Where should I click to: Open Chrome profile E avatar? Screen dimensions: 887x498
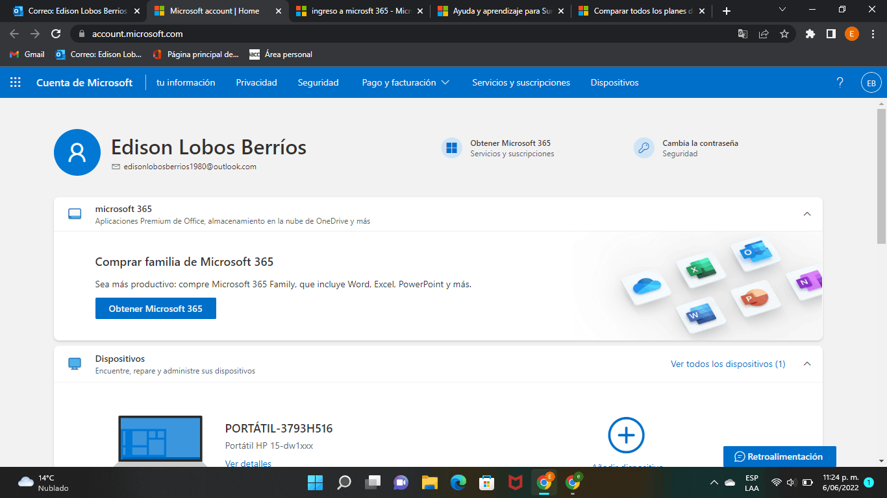(x=852, y=34)
